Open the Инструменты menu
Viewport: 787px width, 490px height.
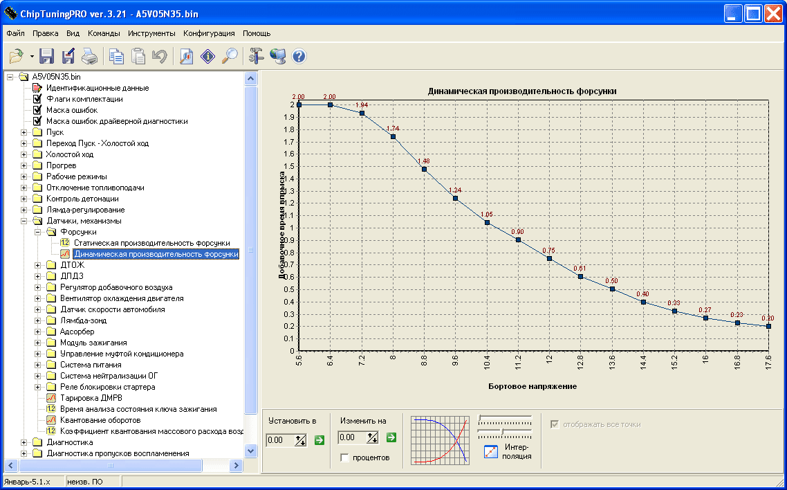pyautogui.click(x=151, y=34)
